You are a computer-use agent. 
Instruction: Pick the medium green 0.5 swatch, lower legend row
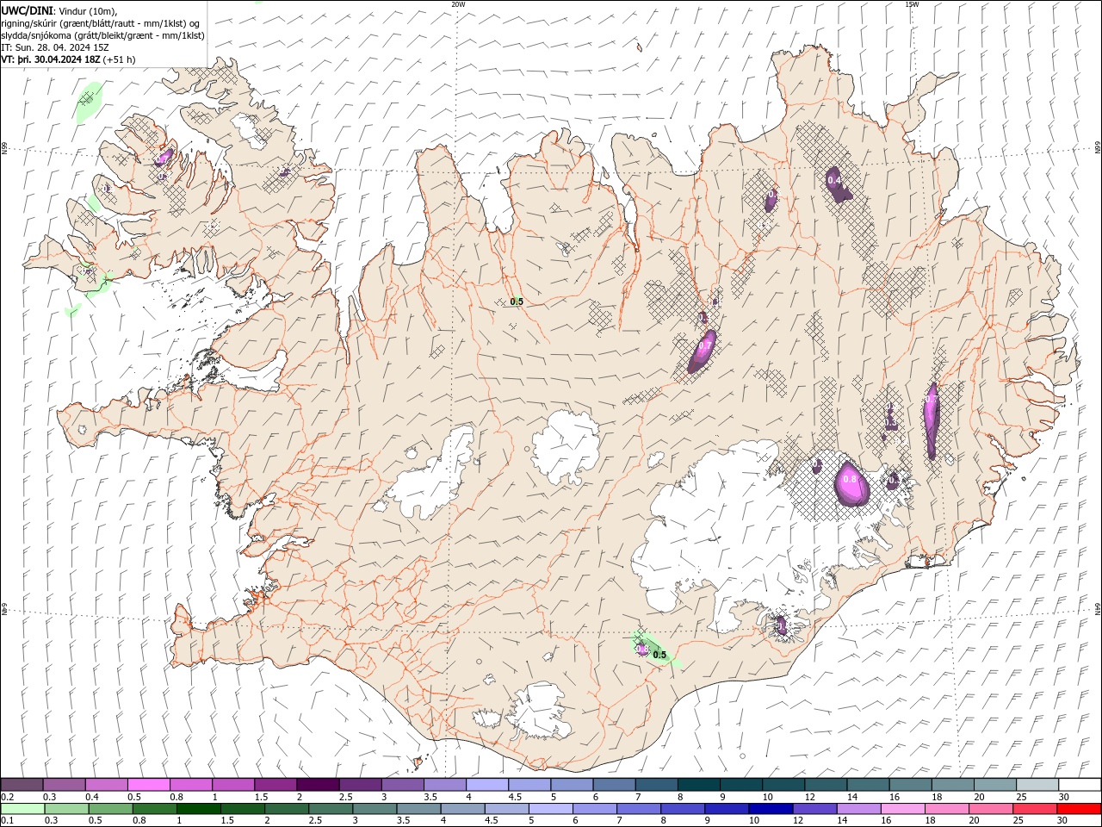coord(110,809)
